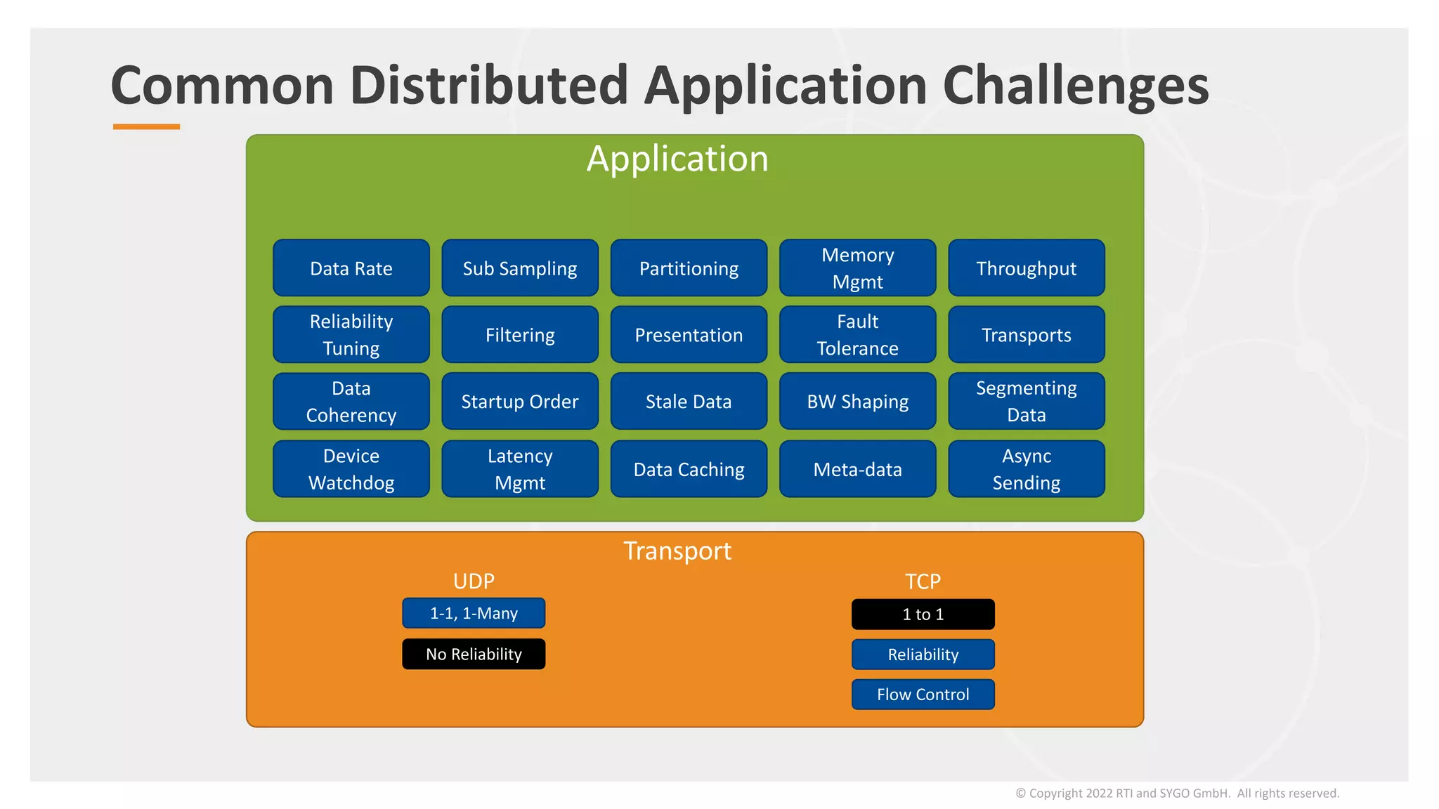
Task: Click the Segmenting Data block
Action: pos(1027,401)
